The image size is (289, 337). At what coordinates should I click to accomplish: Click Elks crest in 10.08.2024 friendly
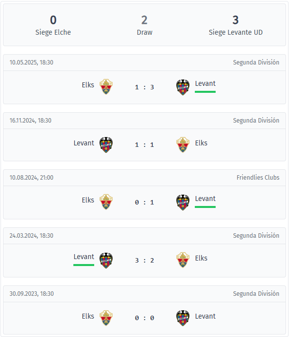(x=106, y=202)
